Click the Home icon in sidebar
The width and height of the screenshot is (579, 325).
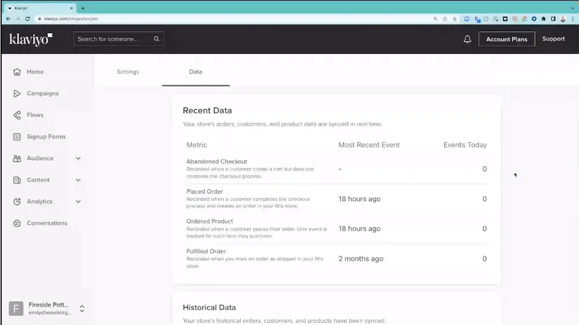click(x=17, y=72)
